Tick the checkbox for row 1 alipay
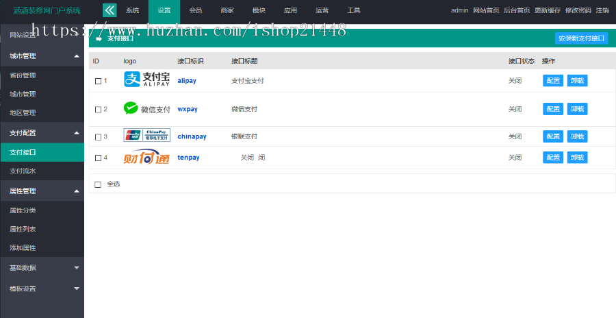 (x=98, y=81)
